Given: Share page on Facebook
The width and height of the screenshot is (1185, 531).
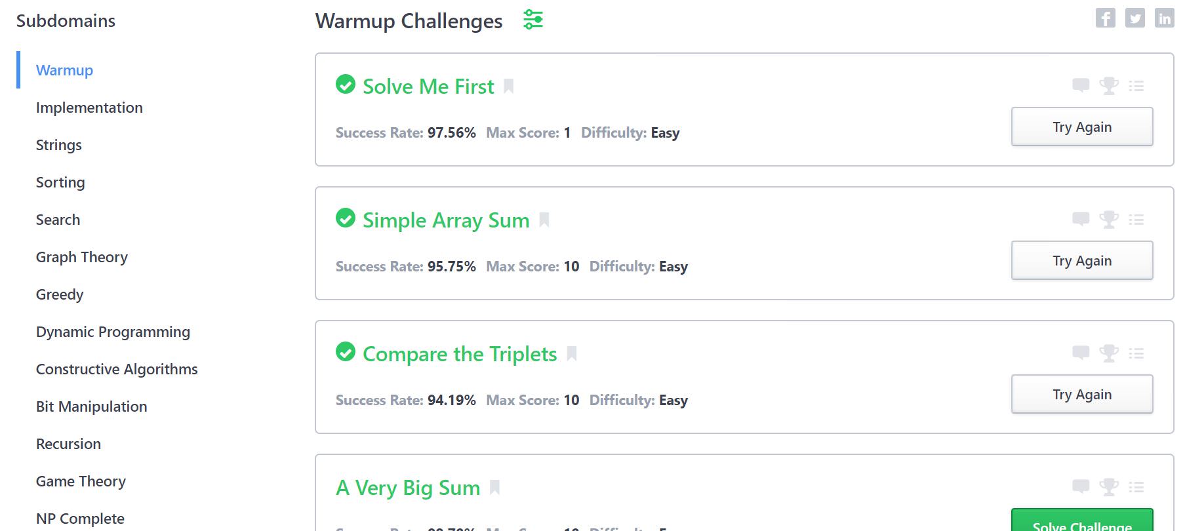Looking at the screenshot, I should 1105,18.
